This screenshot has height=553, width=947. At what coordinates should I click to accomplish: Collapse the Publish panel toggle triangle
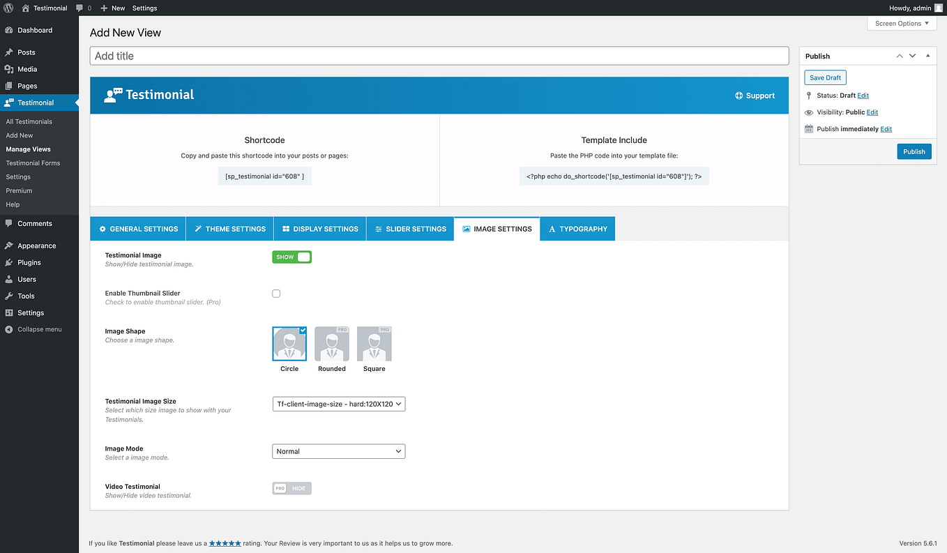pos(927,56)
